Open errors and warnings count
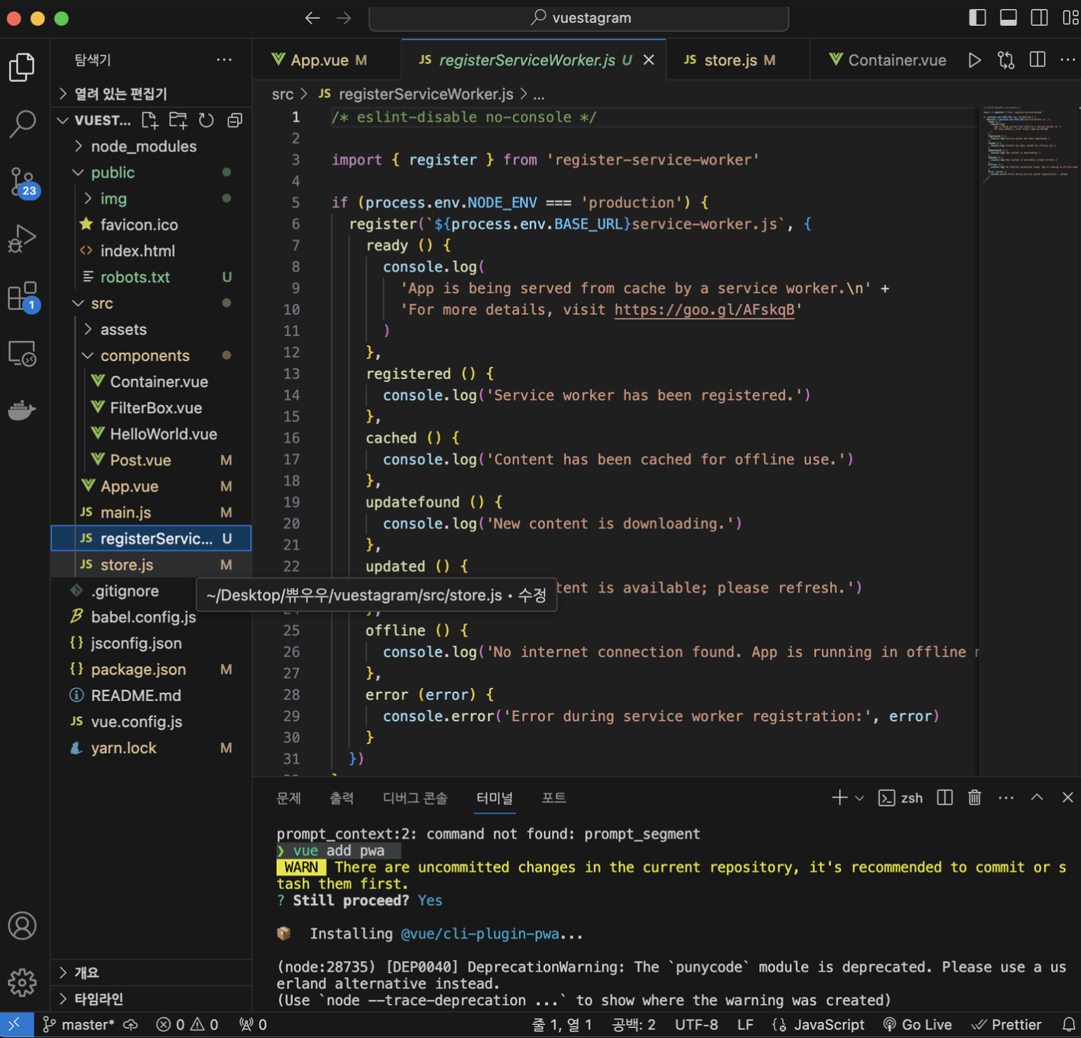This screenshot has height=1038, width=1081. (187, 1024)
